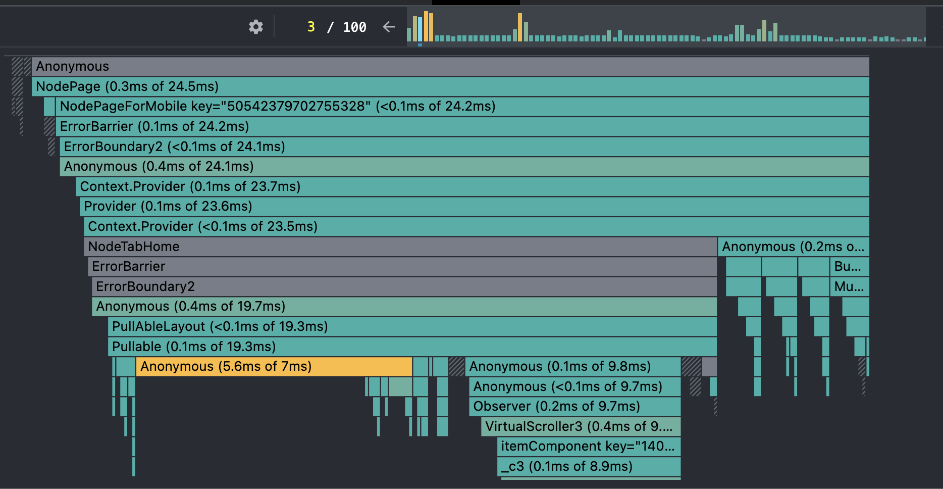This screenshot has height=489, width=943.
Task: Select Provider (0.1ms of 23.6ms) bar
Action: pyautogui.click(x=475, y=207)
